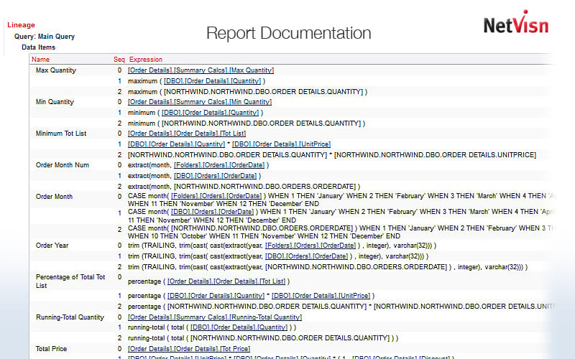575x359 pixels.
Task: Open the DBO Orders OrderDate link in the extract month row
Action: click(214, 176)
